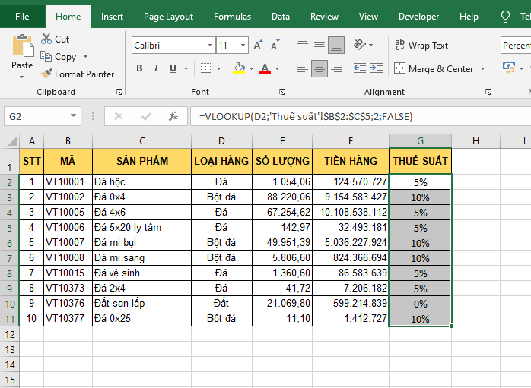Align text to the right
The height and width of the screenshot is (388, 531).
[x=336, y=69]
